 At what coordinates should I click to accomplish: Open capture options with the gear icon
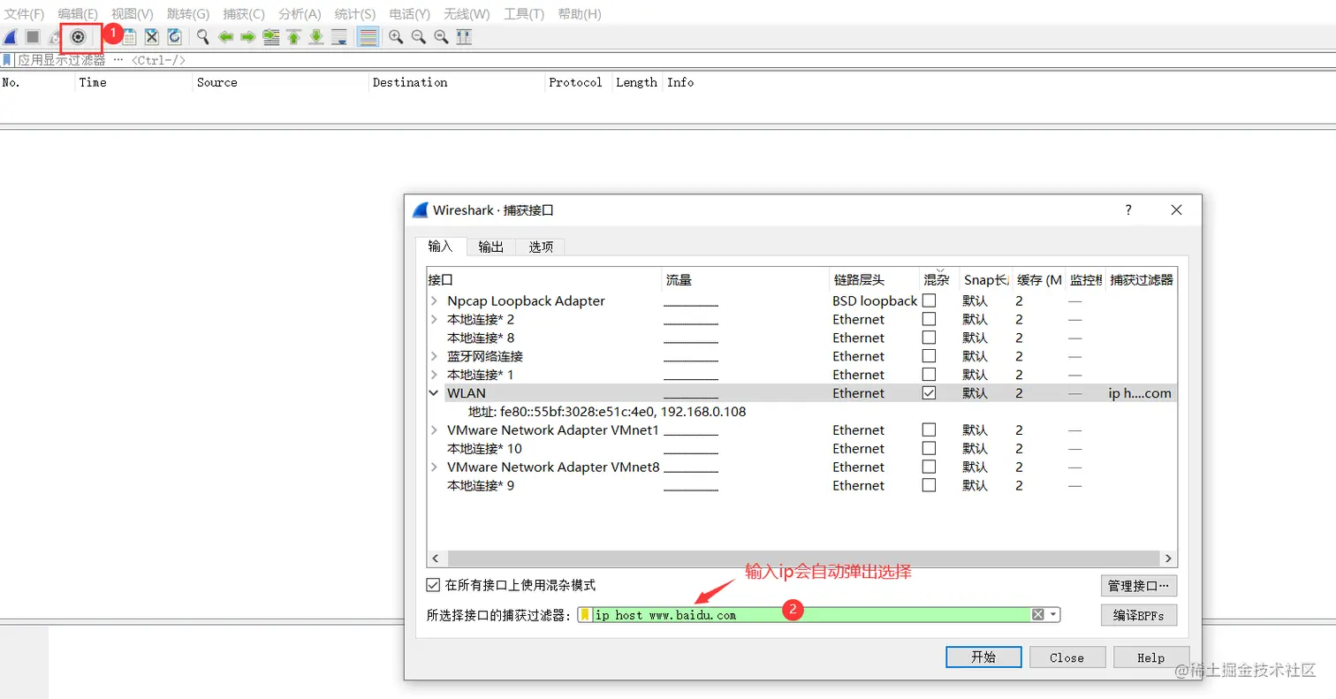pyautogui.click(x=78, y=37)
